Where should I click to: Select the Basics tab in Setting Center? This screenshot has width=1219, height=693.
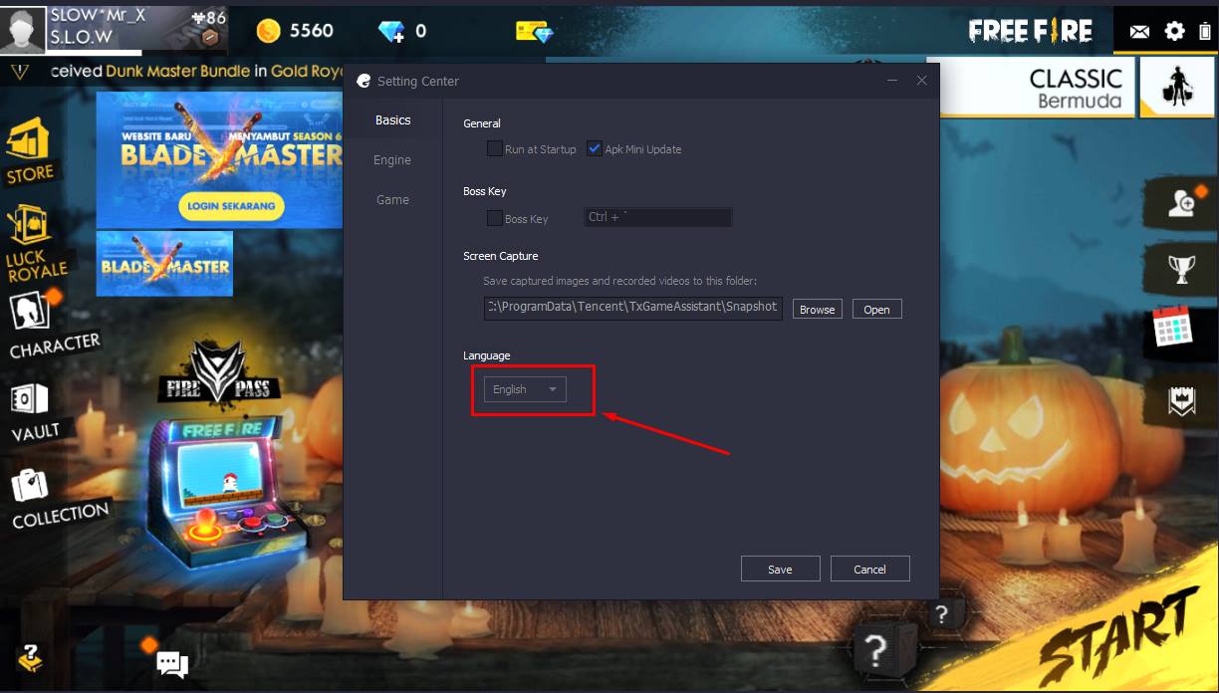[x=392, y=119]
